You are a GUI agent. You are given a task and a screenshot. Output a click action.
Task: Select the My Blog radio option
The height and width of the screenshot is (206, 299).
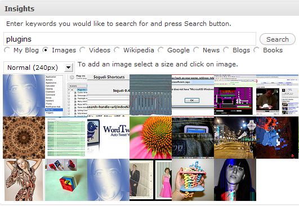pos(7,50)
